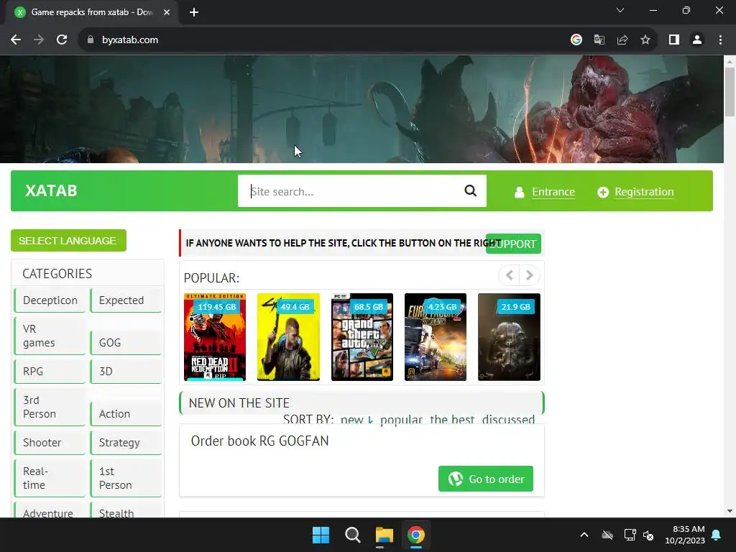Click the browser forward arrow
Screen dimensions: 736x552
tap(39, 40)
